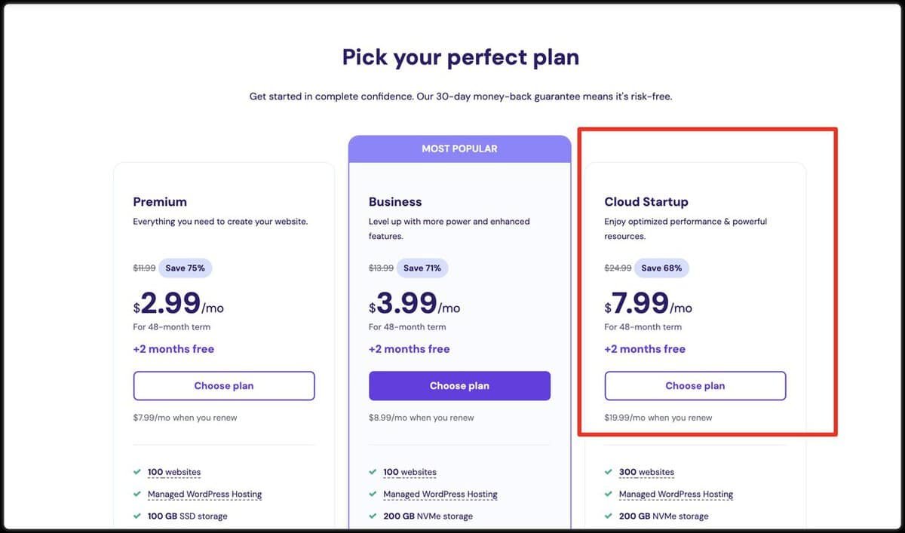Click checkmark beside Business 100 websites
Image resolution: width=905 pixels, height=533 pixels.
coord(373,472)
